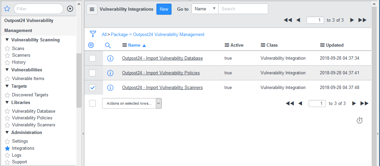Uncheck the Import Vulnerability Scanners row checkbox
This screenshot has height=166, width=380.
(92, 88)
